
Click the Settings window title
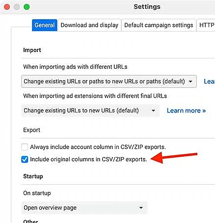coord(147,7)
